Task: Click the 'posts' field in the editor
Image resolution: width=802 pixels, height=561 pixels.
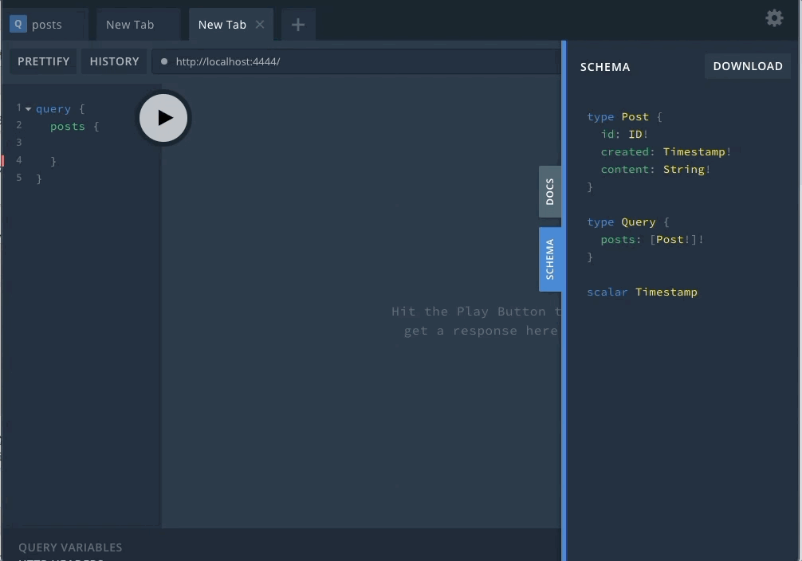Action: 68,127
